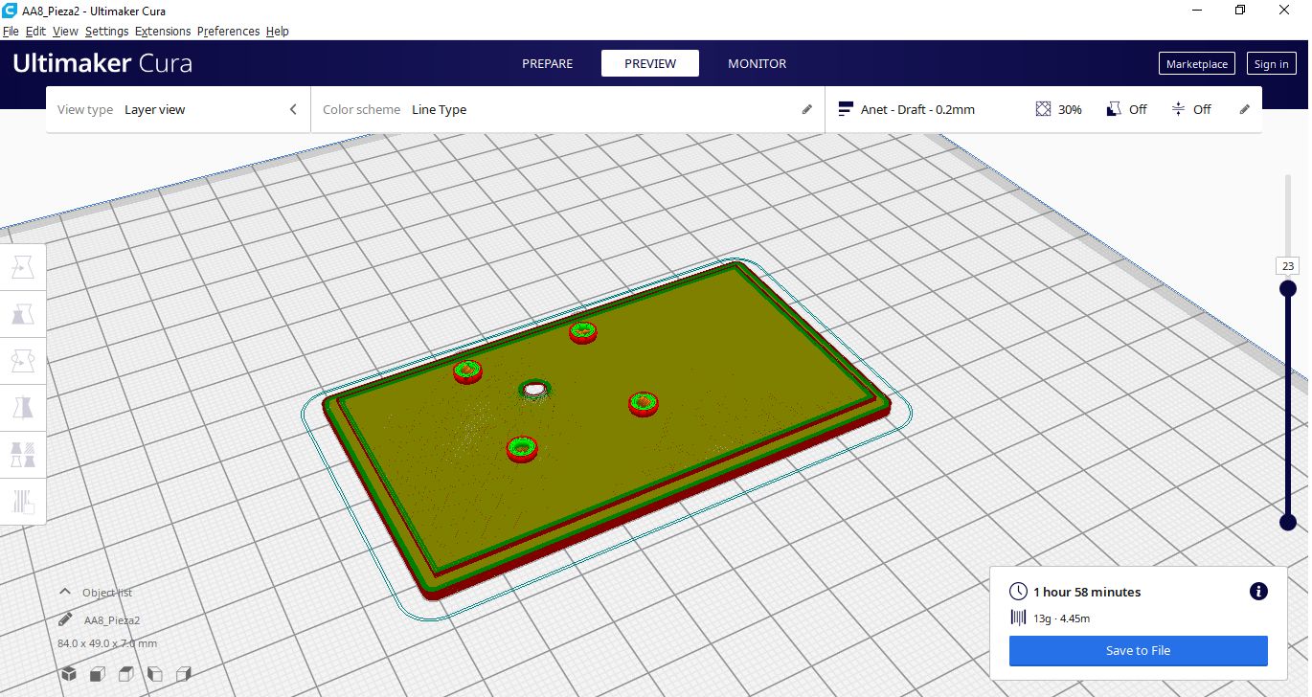Screen dimensions: 1312x697
Task: Open the Marketplace
Action: click(1197, 64)
